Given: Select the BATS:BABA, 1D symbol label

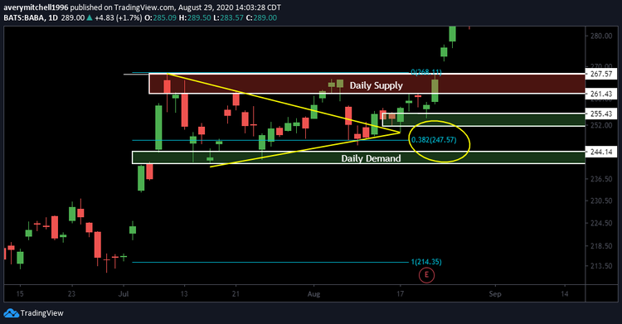Looking at the screenshot, I should click(31, 18).
